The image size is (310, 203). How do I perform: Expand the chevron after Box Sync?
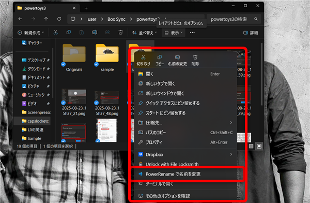(x=131, y=19)
